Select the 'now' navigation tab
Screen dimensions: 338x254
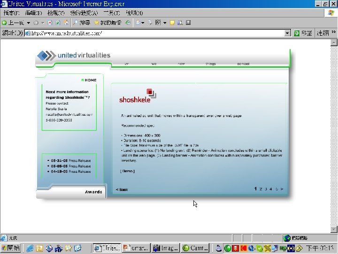(x=181, y=63)
